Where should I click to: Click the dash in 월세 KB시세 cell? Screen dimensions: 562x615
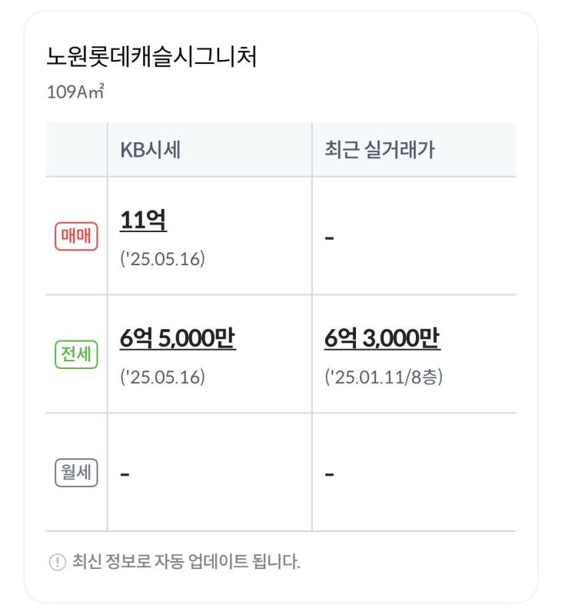tap(125, 474)
